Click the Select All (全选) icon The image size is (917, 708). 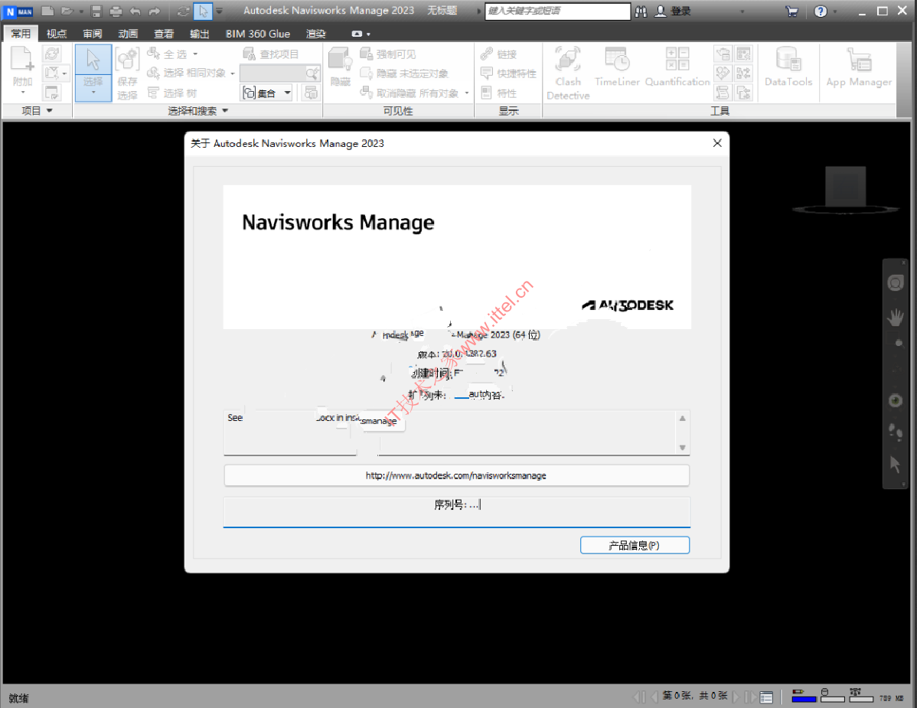click(153, 54)
